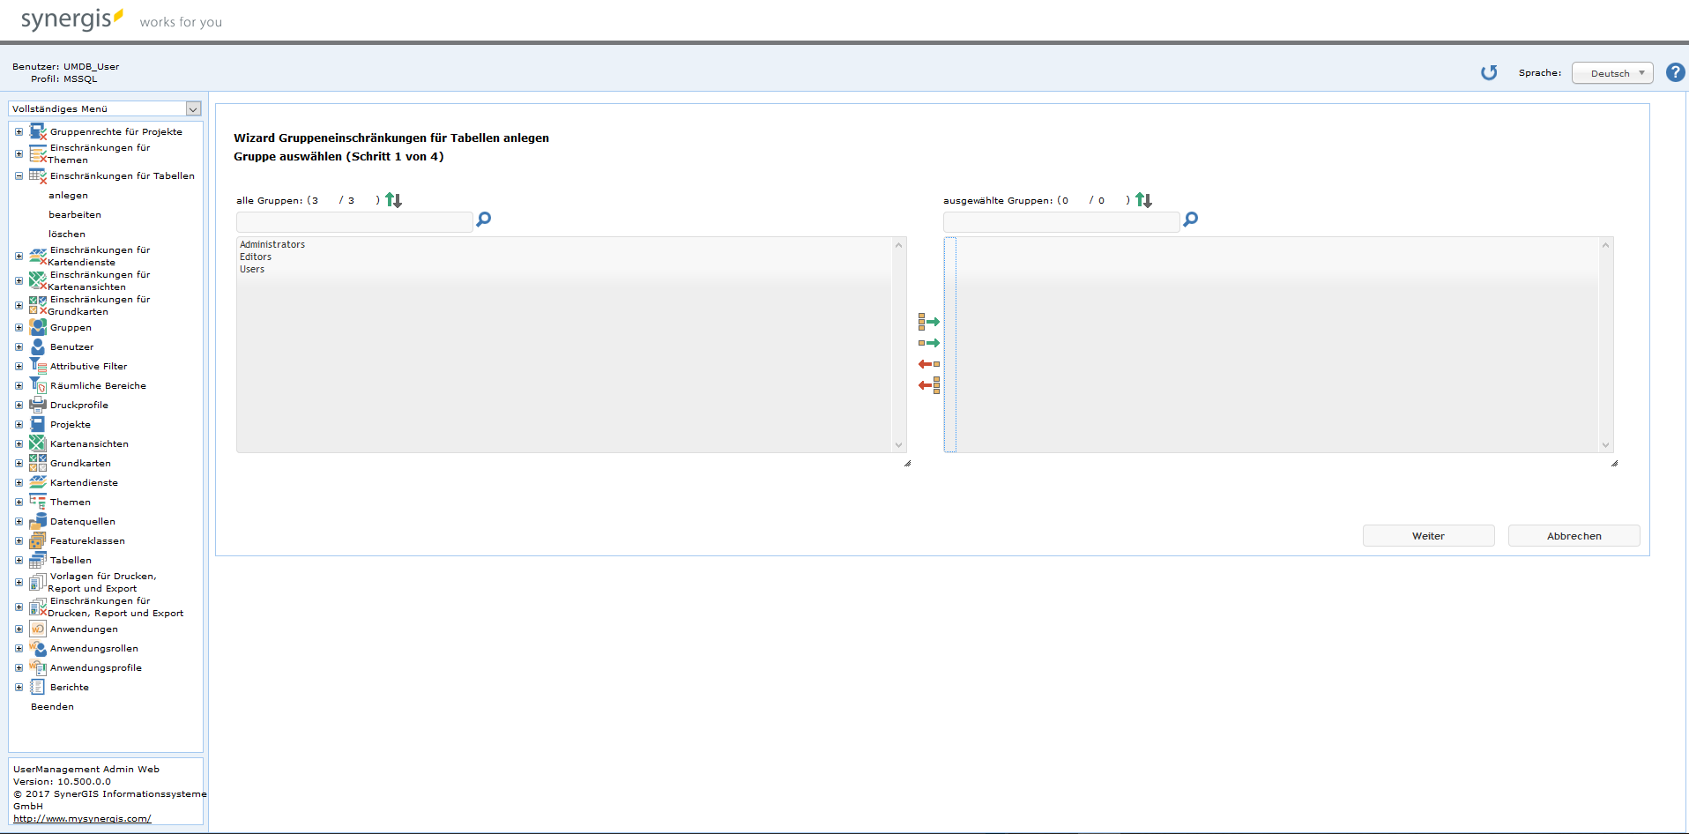Click the move-all-right transfer arrow
The image size is (1689, 834).
click(929, 321)
